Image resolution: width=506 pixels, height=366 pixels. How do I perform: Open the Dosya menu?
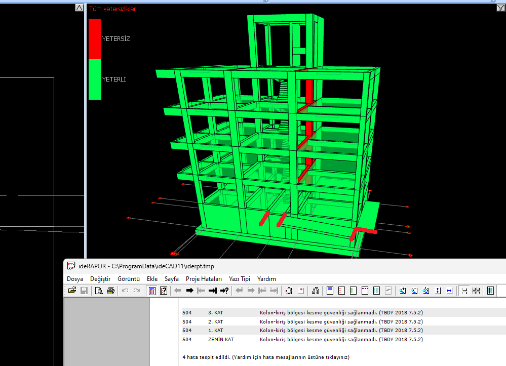[x=75, y=279]
